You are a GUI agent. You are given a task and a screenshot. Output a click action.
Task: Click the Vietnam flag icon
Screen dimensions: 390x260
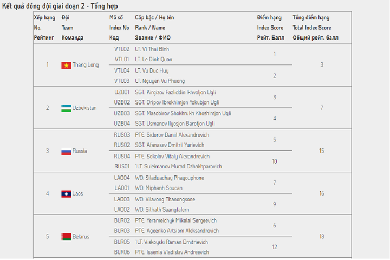click(66, 65)
